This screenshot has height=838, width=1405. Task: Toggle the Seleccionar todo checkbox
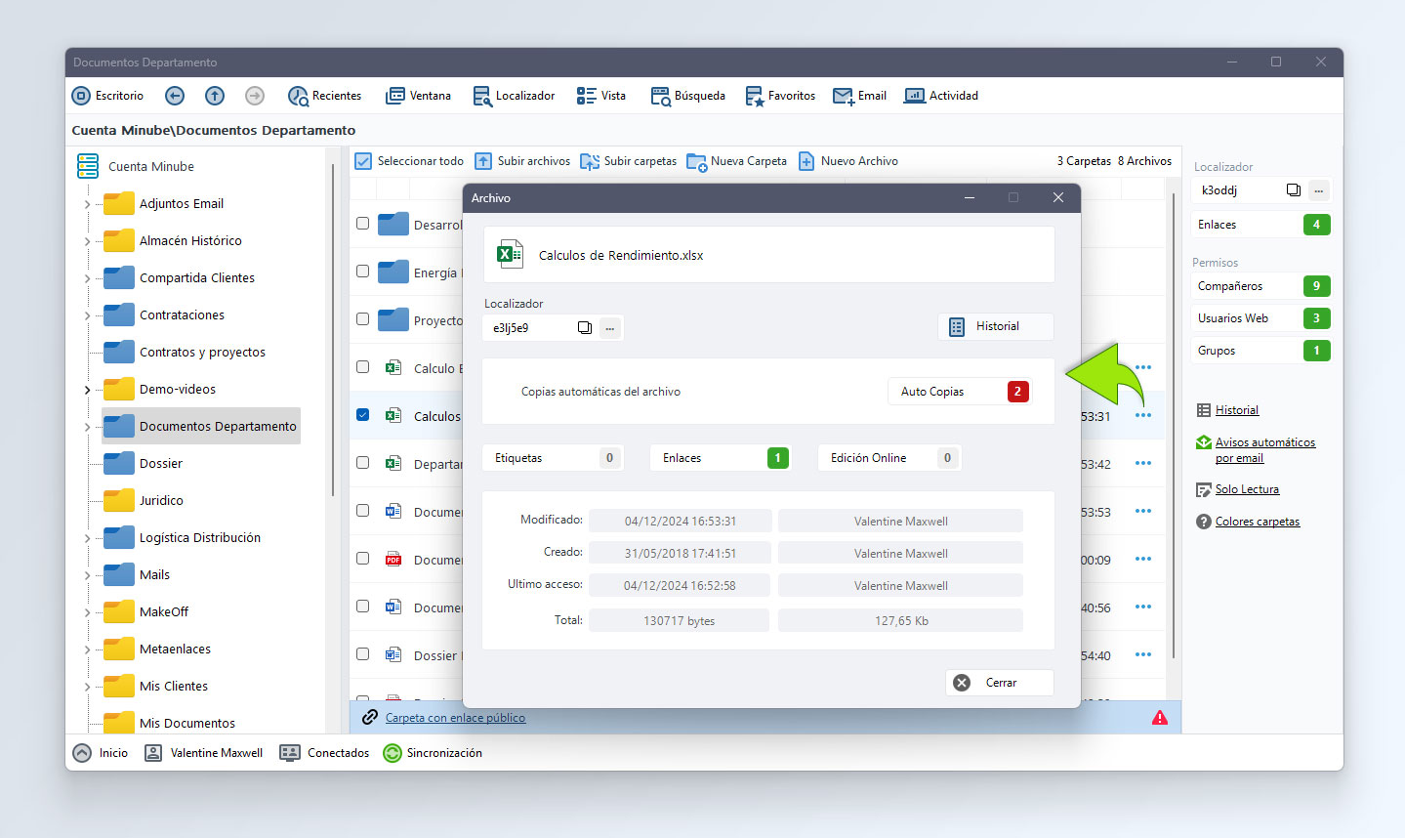[363, 161]
